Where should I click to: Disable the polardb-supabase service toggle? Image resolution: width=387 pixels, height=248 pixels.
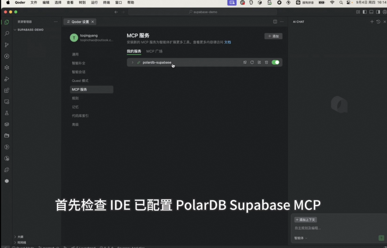(x=275, y=62)
